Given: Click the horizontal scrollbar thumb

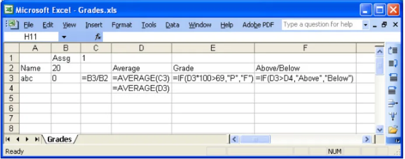Looking at the screenshot, I should [x=255, y=139].
